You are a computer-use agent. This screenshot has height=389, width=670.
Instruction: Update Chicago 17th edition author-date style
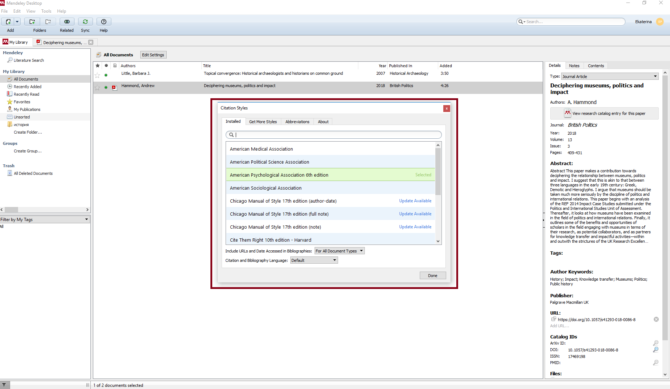(415, 201)
